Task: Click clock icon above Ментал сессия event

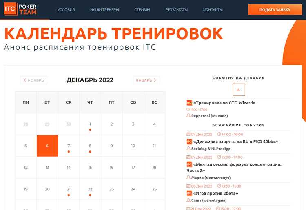Action: tap(219, 157)
